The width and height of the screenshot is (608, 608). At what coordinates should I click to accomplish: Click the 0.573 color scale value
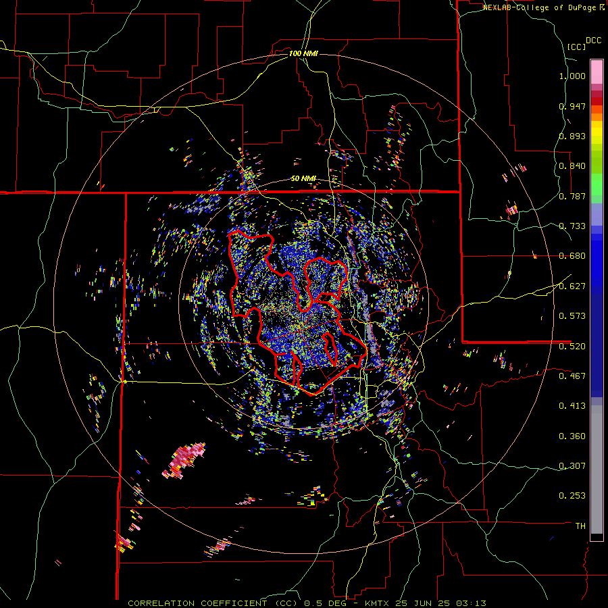pyautogui.click(x=572, y=316)
